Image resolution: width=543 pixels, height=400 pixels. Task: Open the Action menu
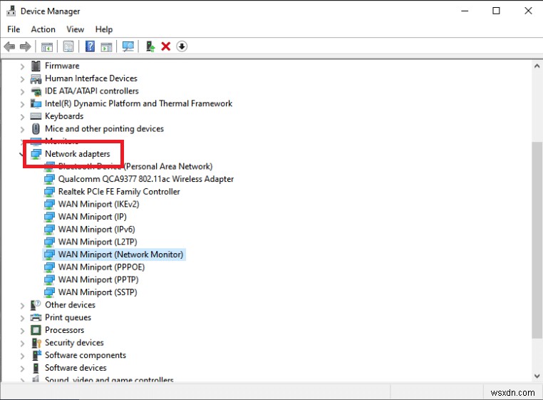coord(43,29)
